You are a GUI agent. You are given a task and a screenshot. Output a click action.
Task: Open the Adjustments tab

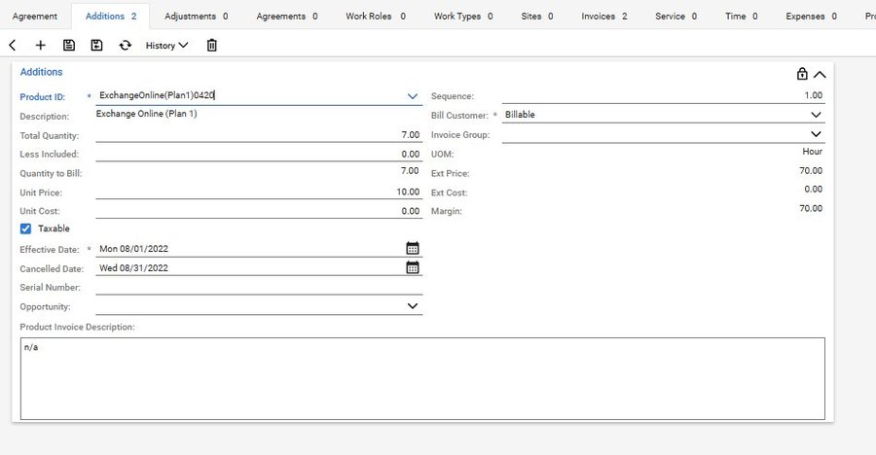196,17
